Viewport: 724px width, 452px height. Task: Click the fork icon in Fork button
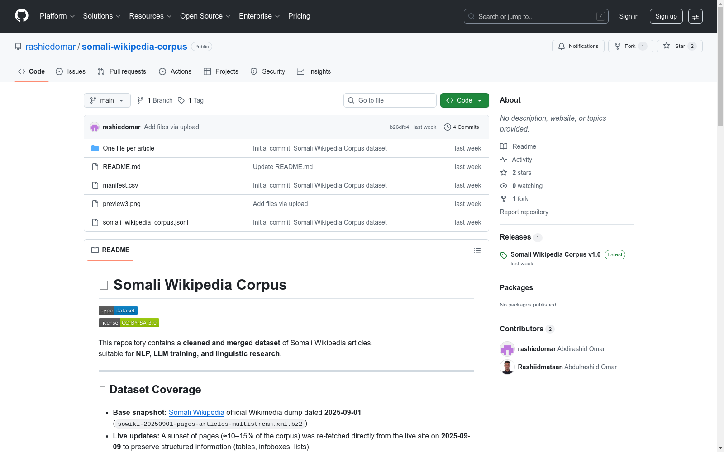coord(618,46)
